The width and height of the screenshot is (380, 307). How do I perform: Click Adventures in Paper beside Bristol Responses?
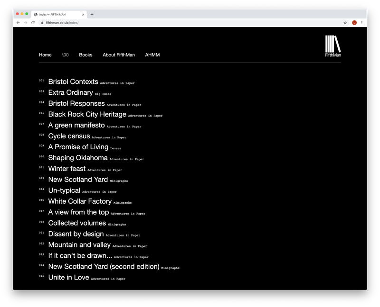124,105
